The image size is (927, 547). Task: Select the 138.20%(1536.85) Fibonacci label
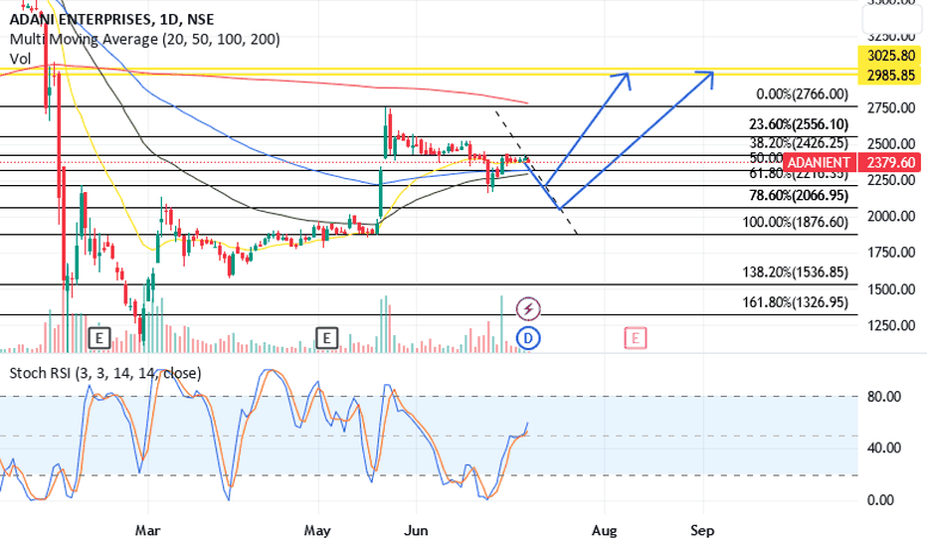(x=795, y=273)
